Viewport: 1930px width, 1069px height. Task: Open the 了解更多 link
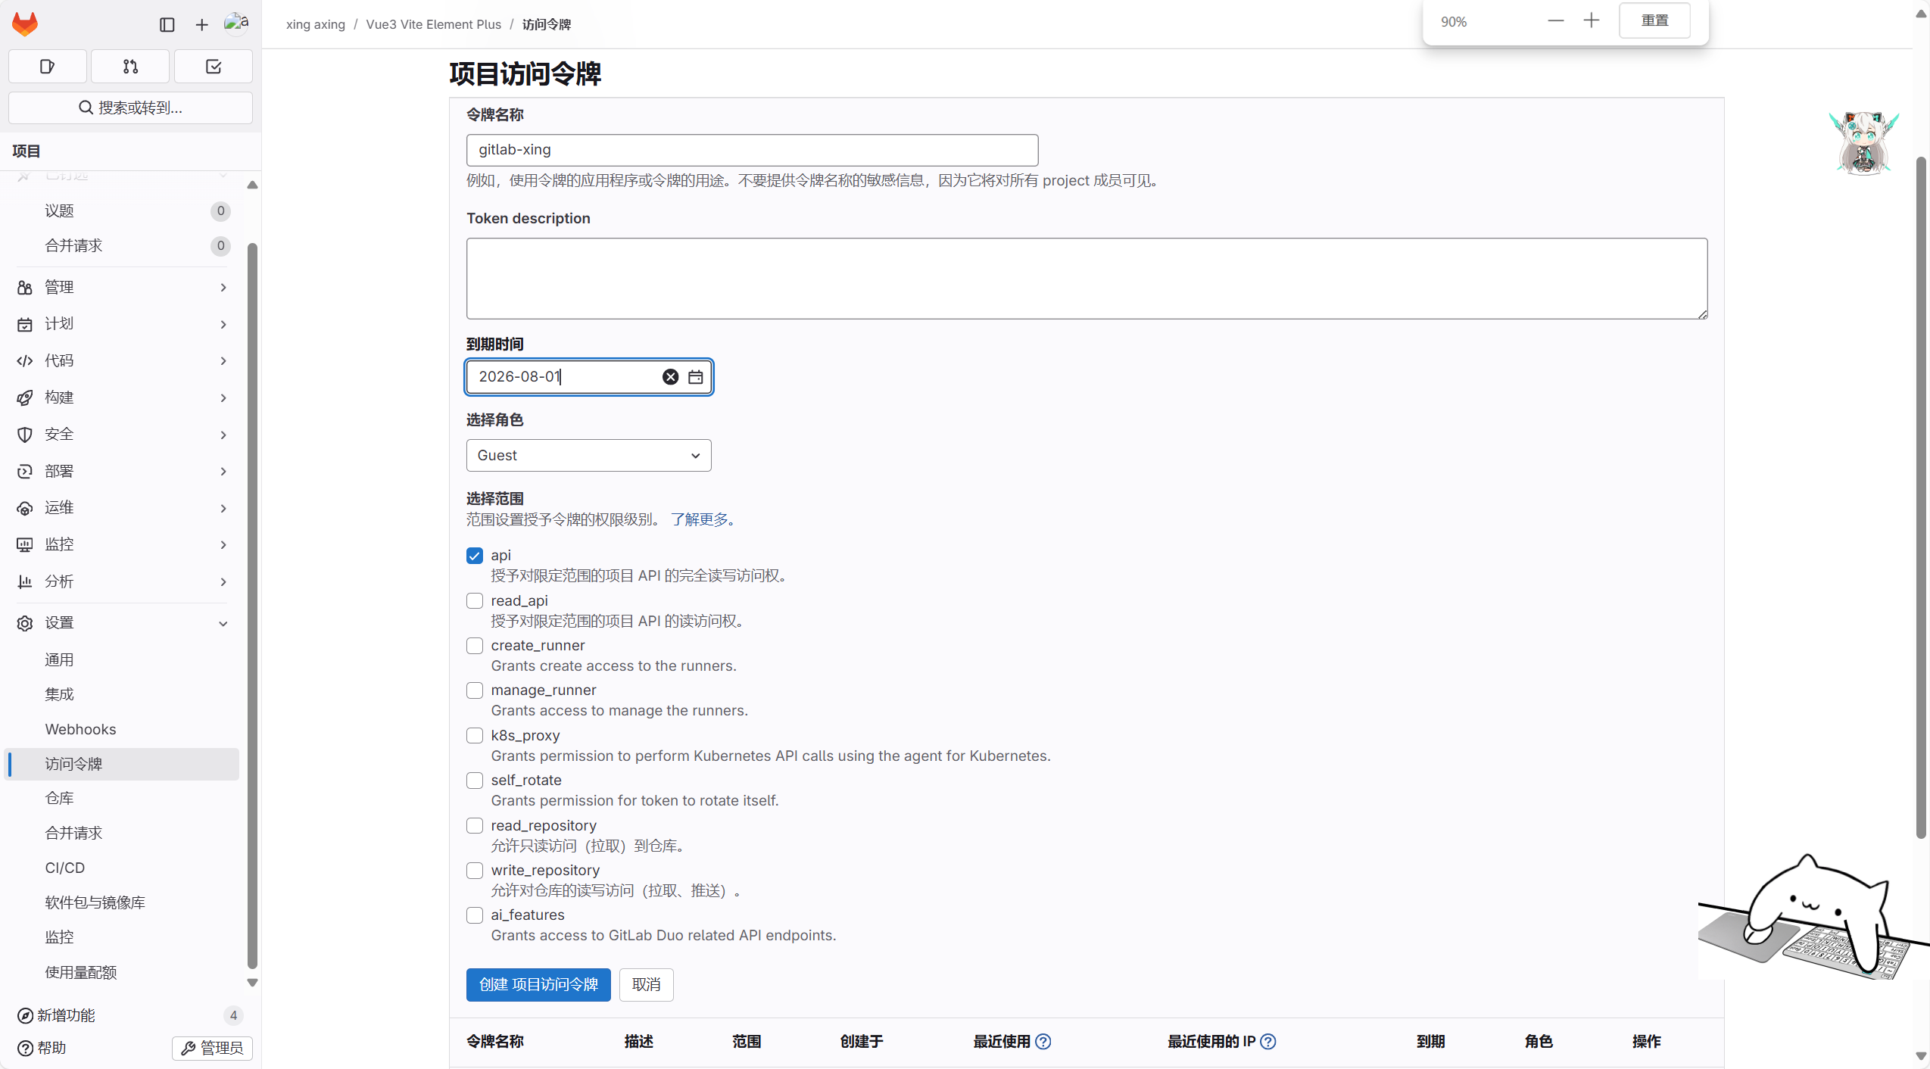pyautogui.click(x=699, y=520)
